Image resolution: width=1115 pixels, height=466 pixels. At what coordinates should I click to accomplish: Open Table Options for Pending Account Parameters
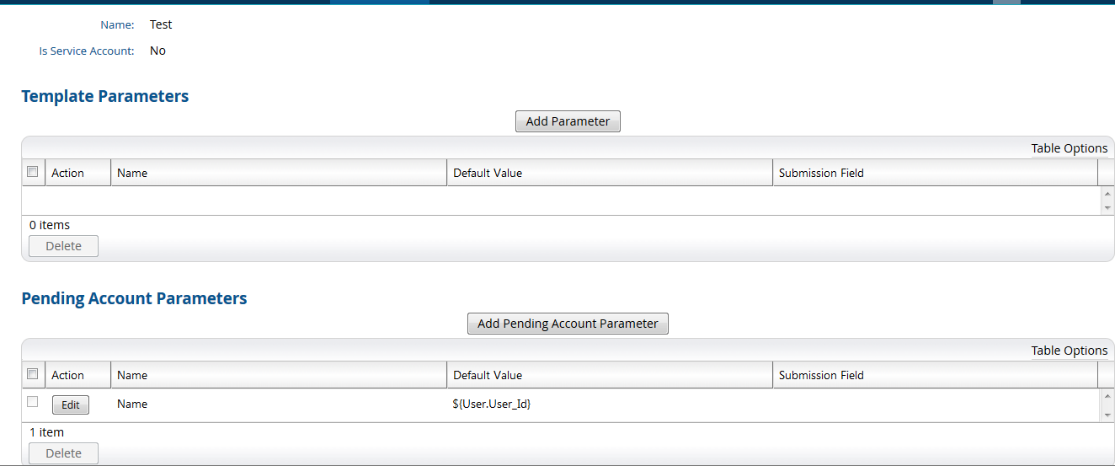(x=1069, y=351)
